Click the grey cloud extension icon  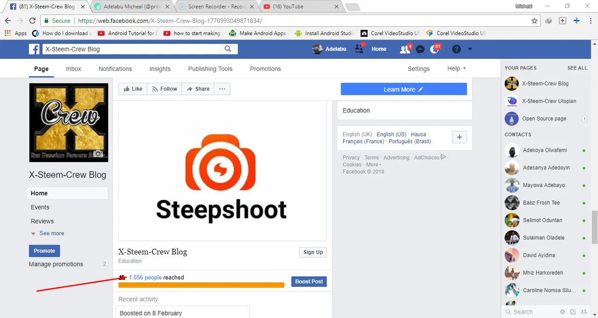tap(549, 21)
